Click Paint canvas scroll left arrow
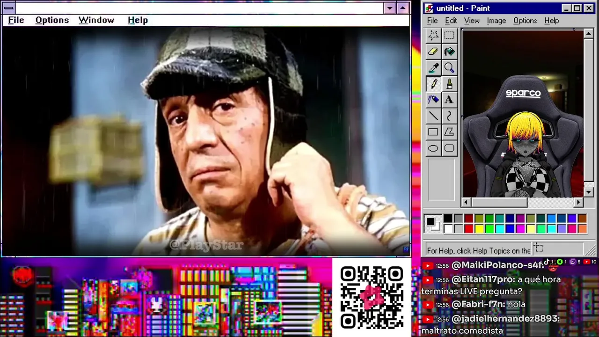The height and width of the screenshot is (337, 599). (466, 202)
